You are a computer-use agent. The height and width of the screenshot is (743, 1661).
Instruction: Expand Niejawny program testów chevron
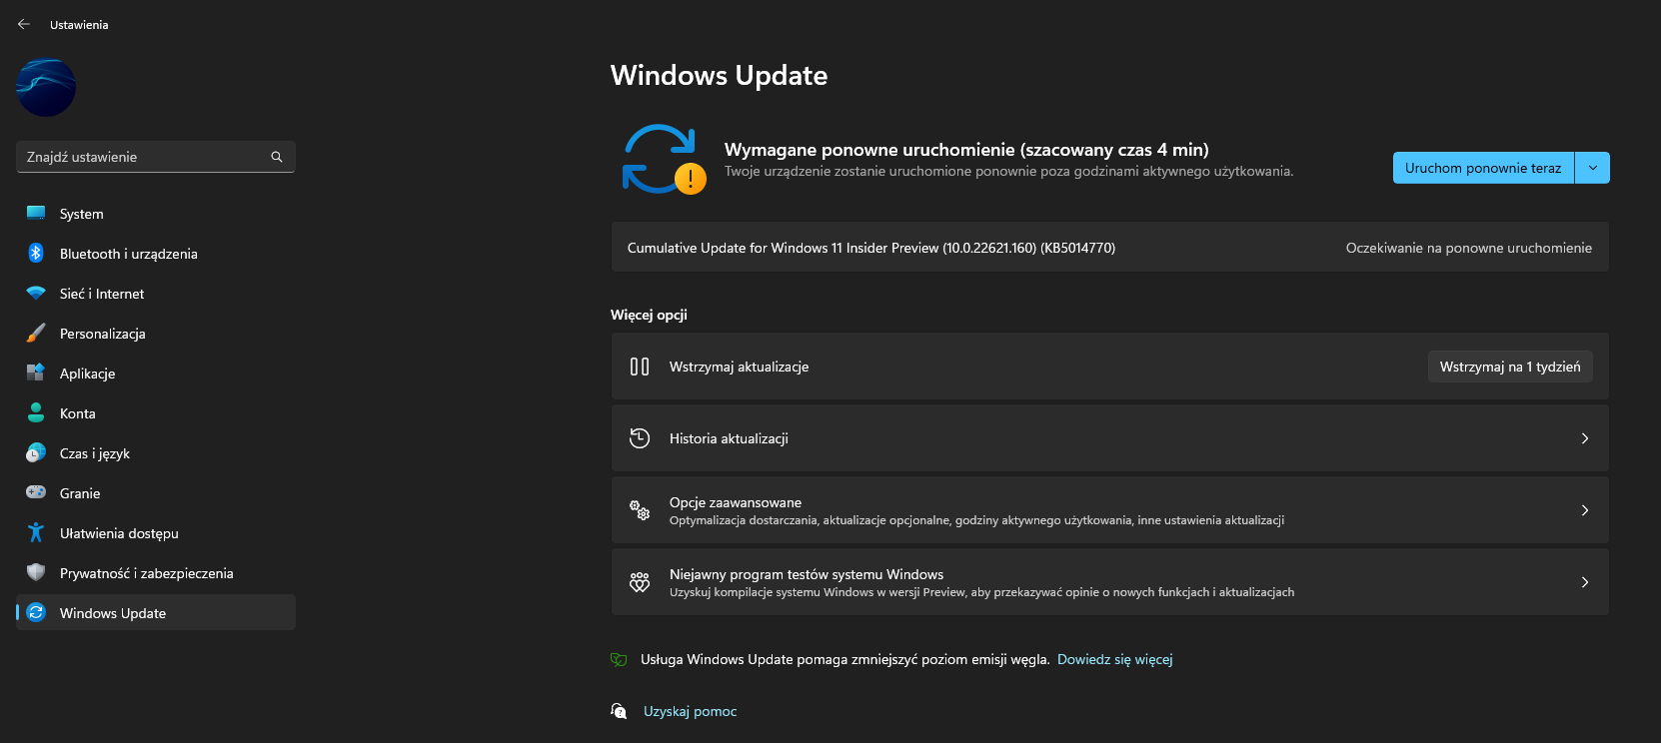coord(1585,582)
